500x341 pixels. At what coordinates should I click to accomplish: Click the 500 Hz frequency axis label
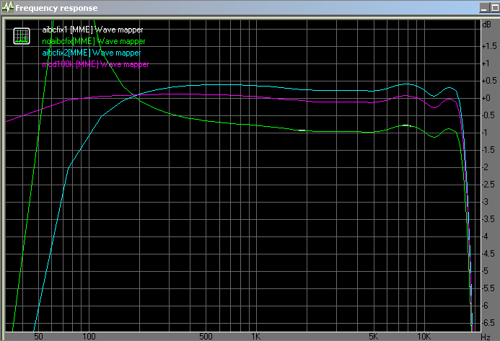coord(206,337)
